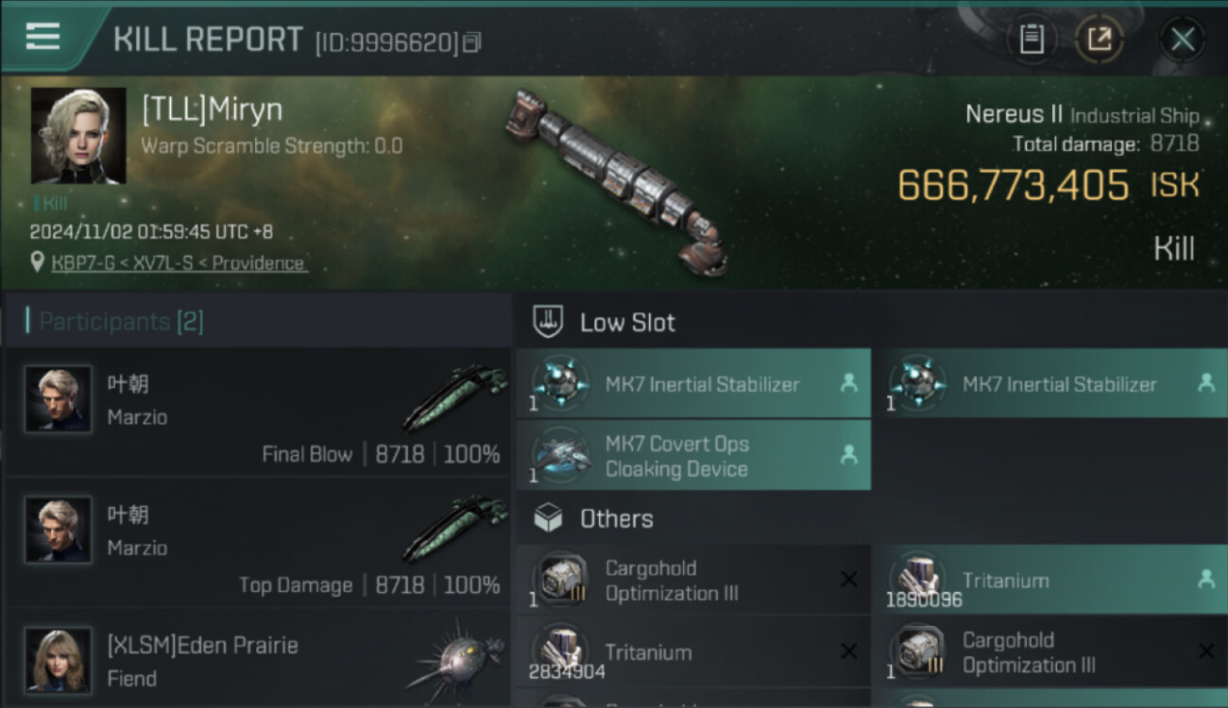The height and width of the screenshot is (708, 1228).
Task: Click the Others cube icon
Action: click(x=548, y=518)
